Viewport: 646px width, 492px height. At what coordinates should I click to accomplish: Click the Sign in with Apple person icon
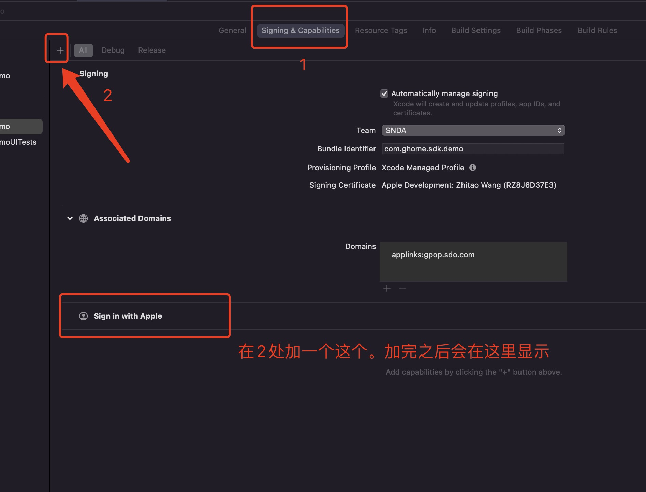[84, 316]
